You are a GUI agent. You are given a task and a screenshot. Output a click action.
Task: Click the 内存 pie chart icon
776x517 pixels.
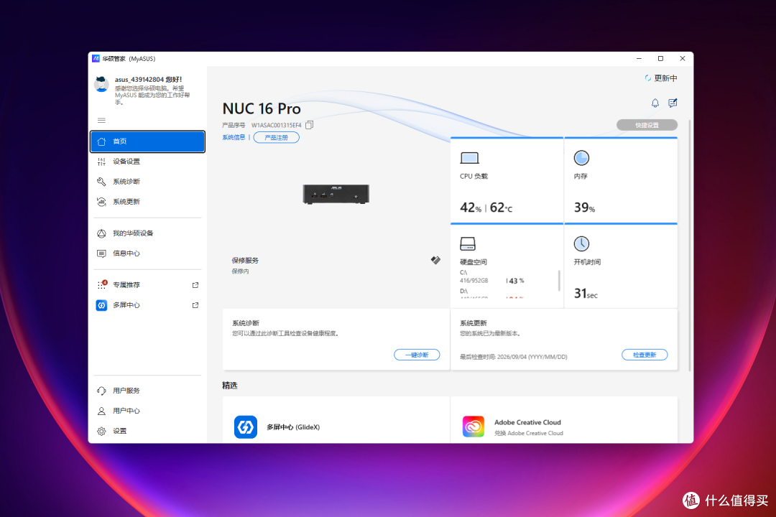pyautogui.click(x=581, y=158)
